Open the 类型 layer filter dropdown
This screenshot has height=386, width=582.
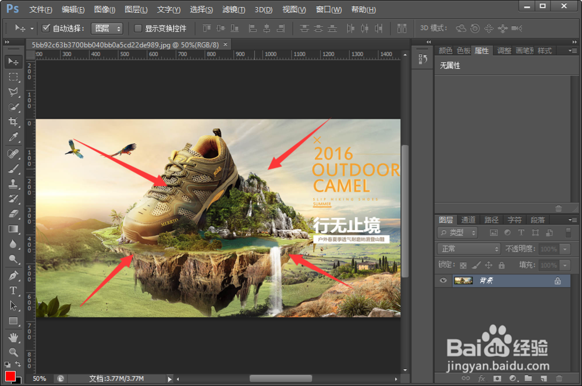tap(457, 233)
